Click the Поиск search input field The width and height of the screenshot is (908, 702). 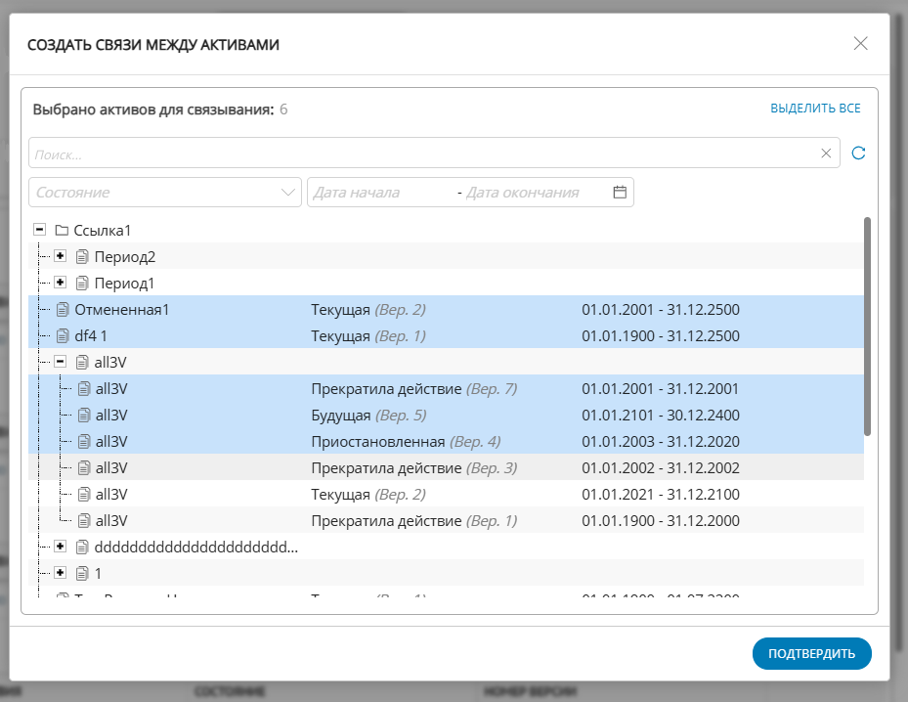click(420, 154)
